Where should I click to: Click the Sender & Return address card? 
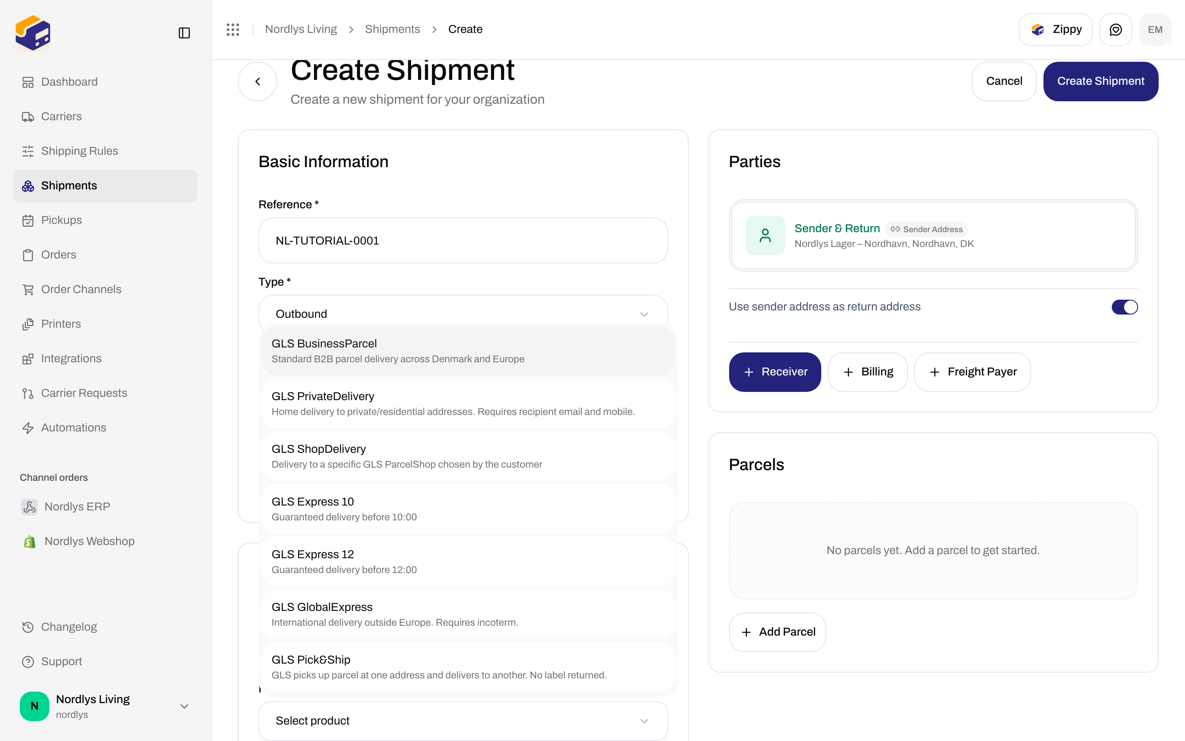(x=933, y=235)
